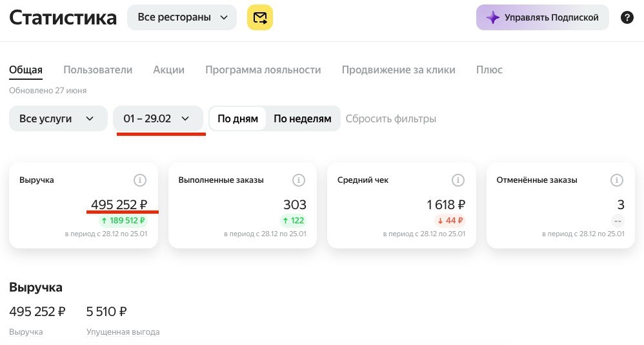This screenshot has height=345, width=644.
Task: Show info for Выручка card
Action: coord(139,180)
